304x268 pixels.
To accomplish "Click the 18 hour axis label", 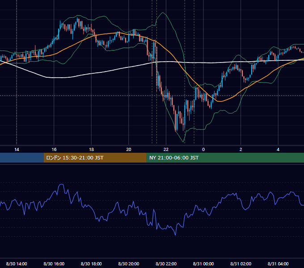I will (x=91, y=150).
